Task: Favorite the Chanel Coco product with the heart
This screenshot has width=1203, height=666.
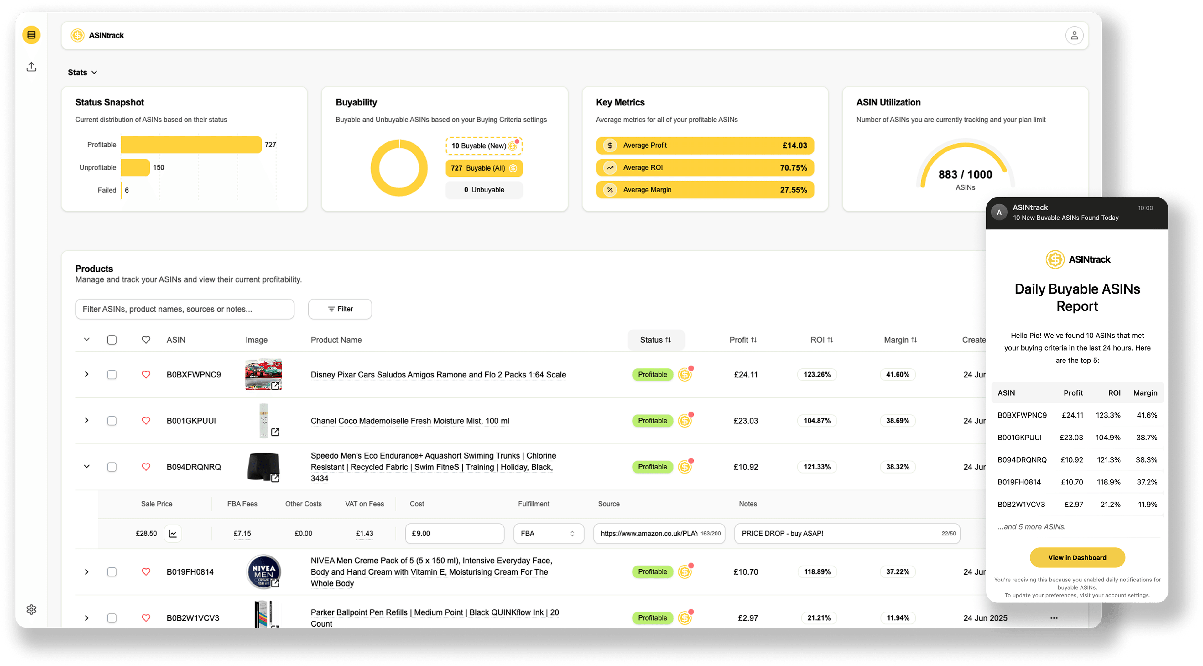Action: tap(146, 420)
